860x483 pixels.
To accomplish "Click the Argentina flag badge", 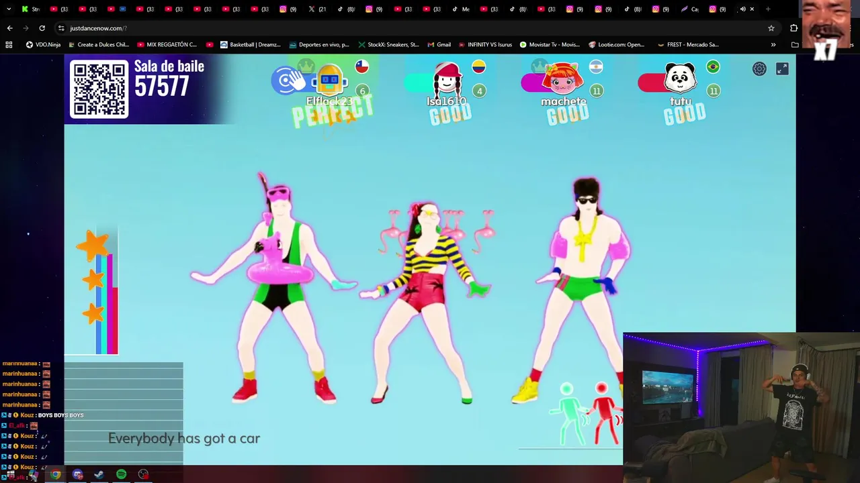I will (x=596, y=66).
